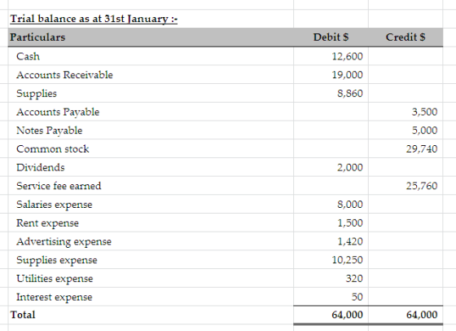Viewport: 456px width, 331px height.
Task: Select the debit value 8,000
Action: [350, 205]
